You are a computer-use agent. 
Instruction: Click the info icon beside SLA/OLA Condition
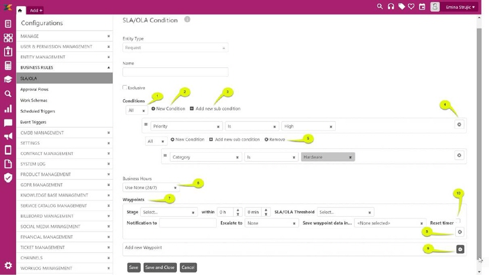[x=187, y=20]
